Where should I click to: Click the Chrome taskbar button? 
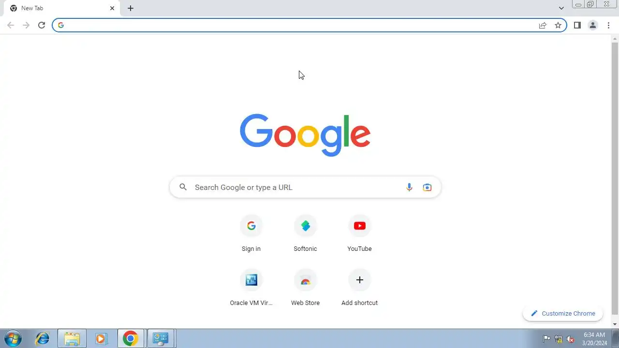[131, 338]
